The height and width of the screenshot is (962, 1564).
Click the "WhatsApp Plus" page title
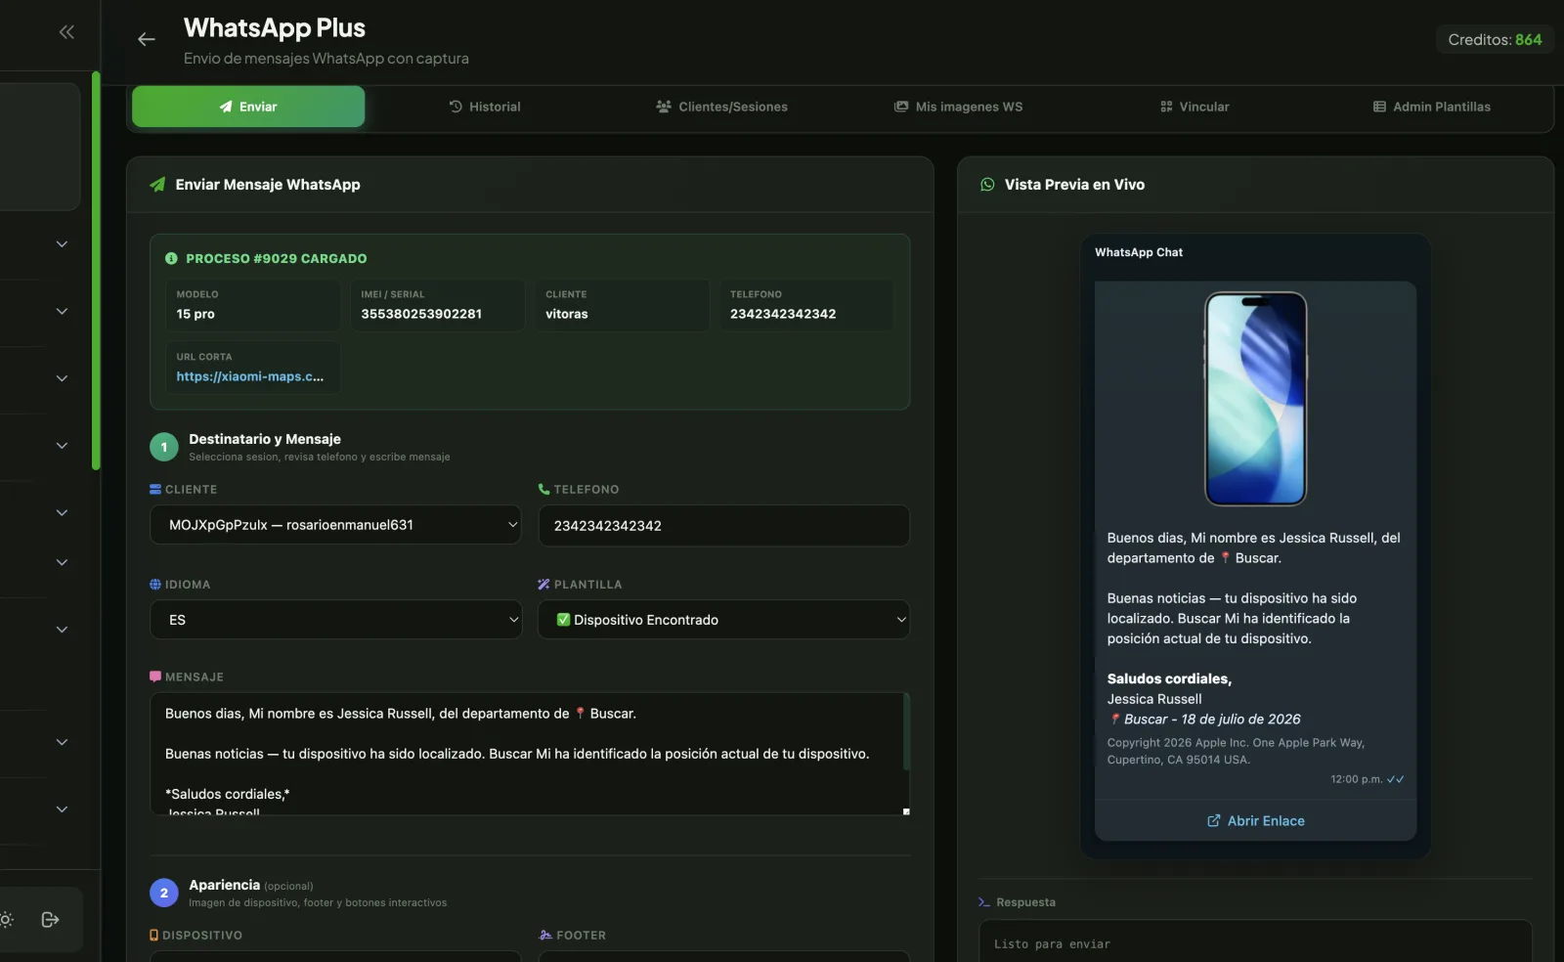(275, 27)
